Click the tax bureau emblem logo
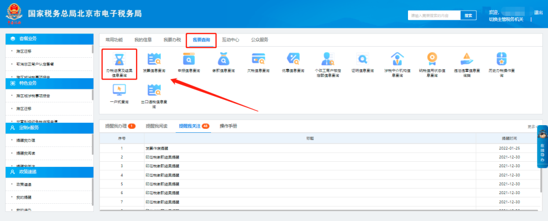This screenshot has height=221, width=548. pyautogui.click(x=14, y=14)
